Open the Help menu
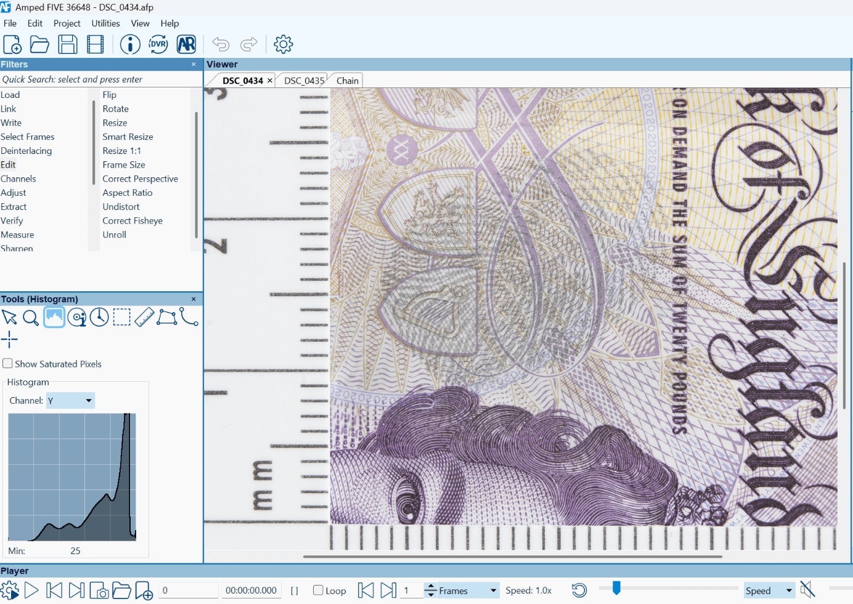This screenshot has height=604, width=853. [169, 23]
